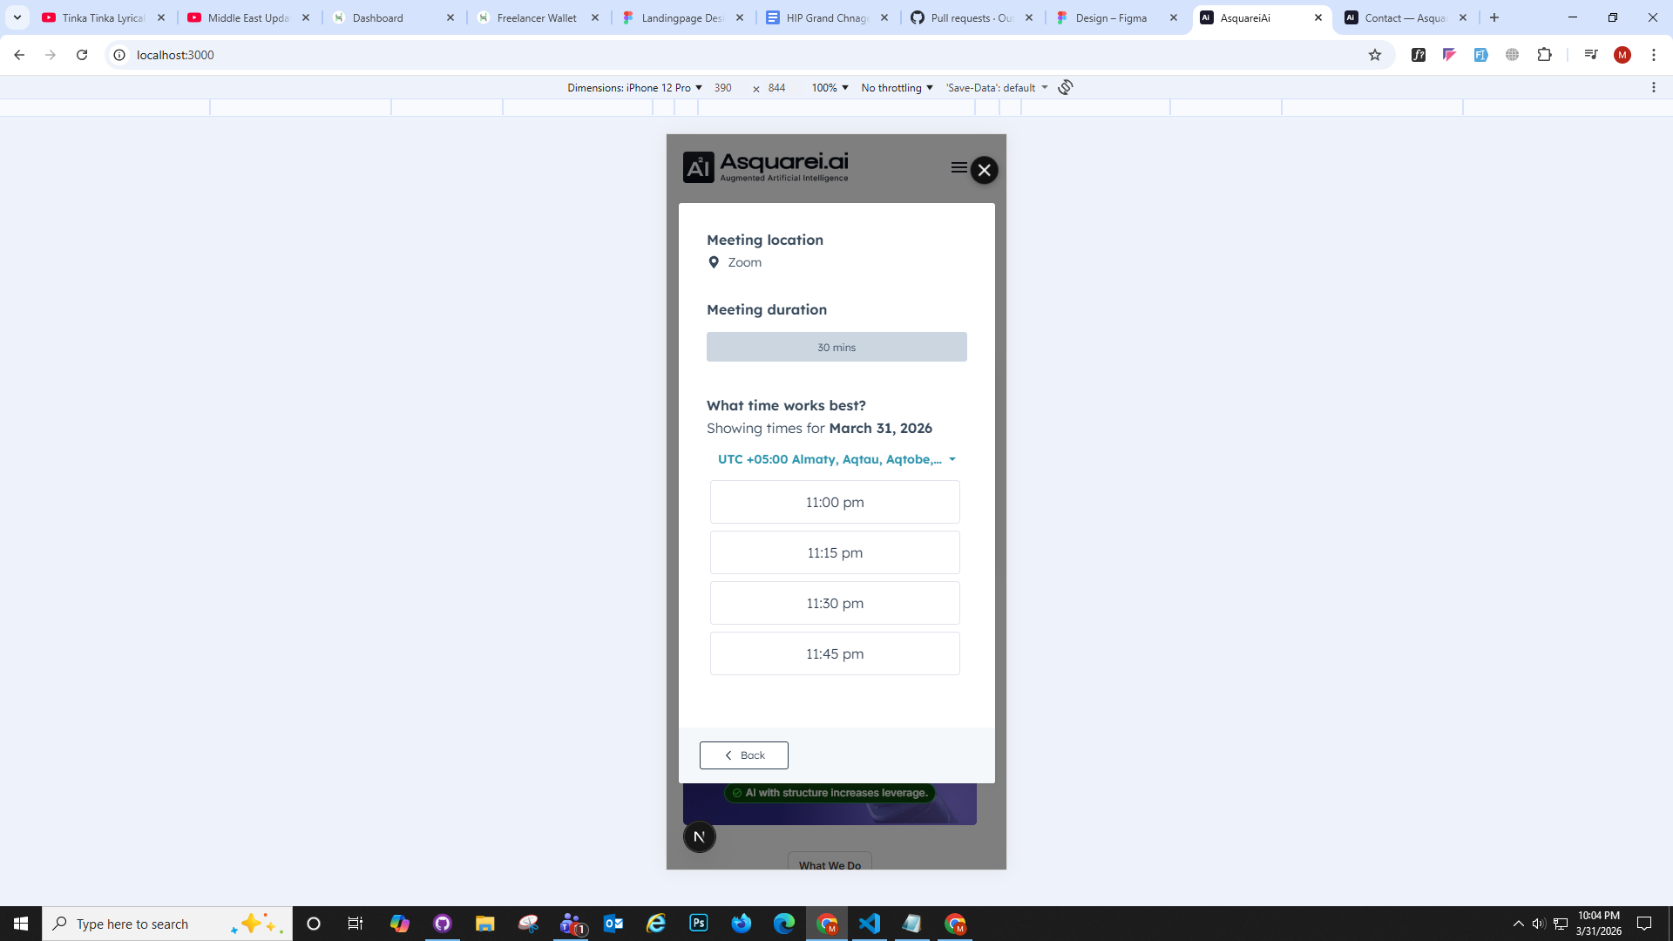1673x941 pixels.
Task: Pick the 11:30 pm time slot
Action: point(835,603)
